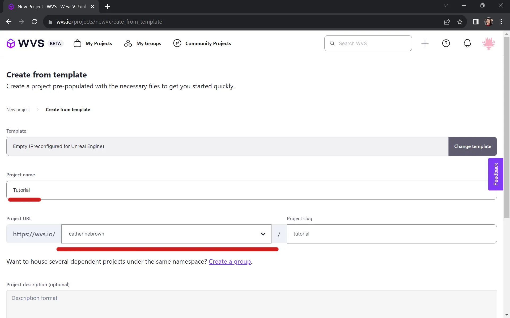Open the notifications bell icon
Image resolution: width=510 pixels, height=318 pixels.
(467, 43)
